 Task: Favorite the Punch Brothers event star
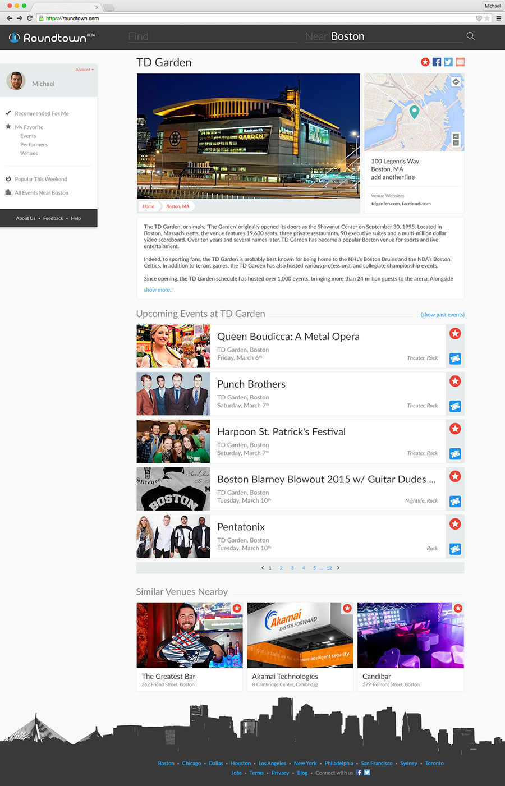coord(455,381)
